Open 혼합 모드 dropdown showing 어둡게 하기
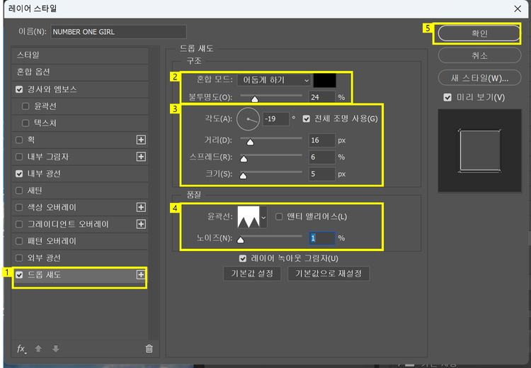 point(274,80)
